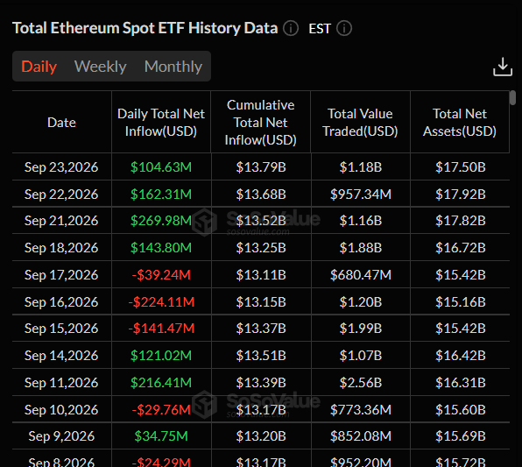Screen dimensions: 522x467
Task: Select the Daily tab
Action: tap(39, 67)
